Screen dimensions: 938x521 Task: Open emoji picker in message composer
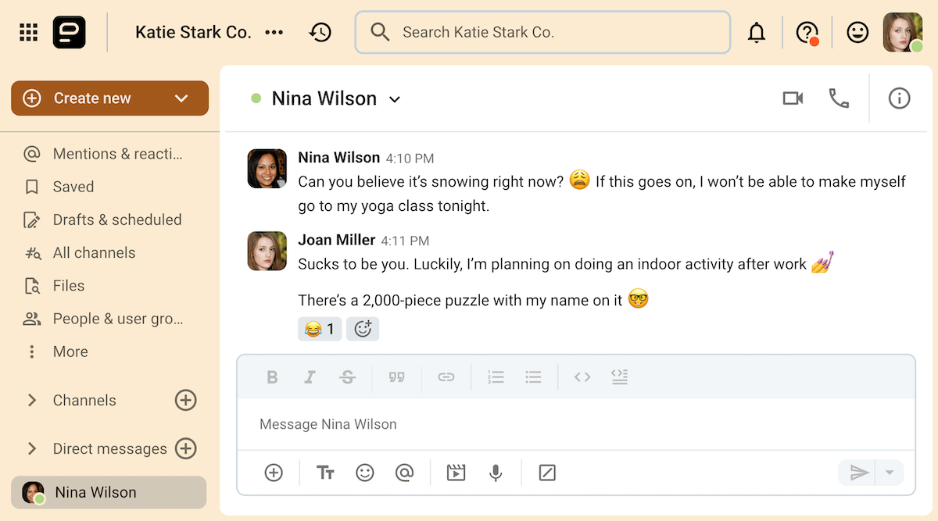[x=365, y=473]
